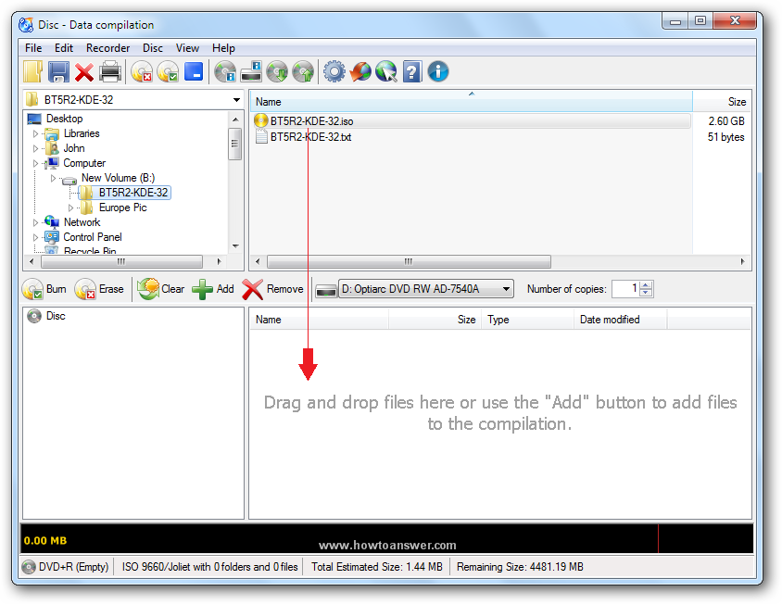Click the Number of copies field
782x604 pixels.
625,289
